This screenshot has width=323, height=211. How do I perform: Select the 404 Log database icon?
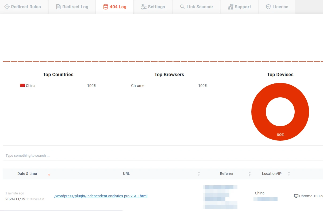[105, 7]
